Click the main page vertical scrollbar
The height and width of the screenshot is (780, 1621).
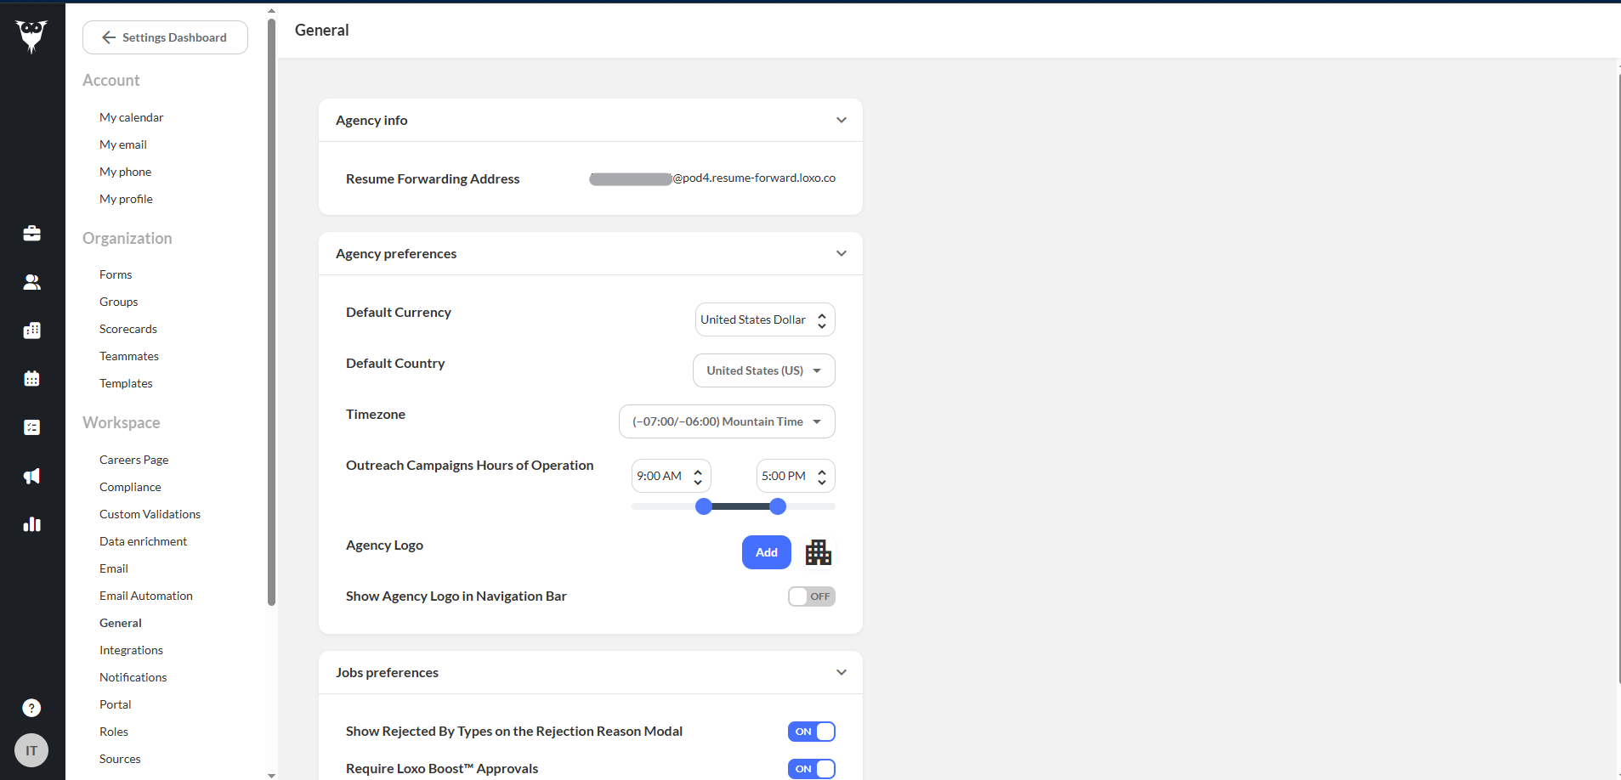click(1618, 378)
